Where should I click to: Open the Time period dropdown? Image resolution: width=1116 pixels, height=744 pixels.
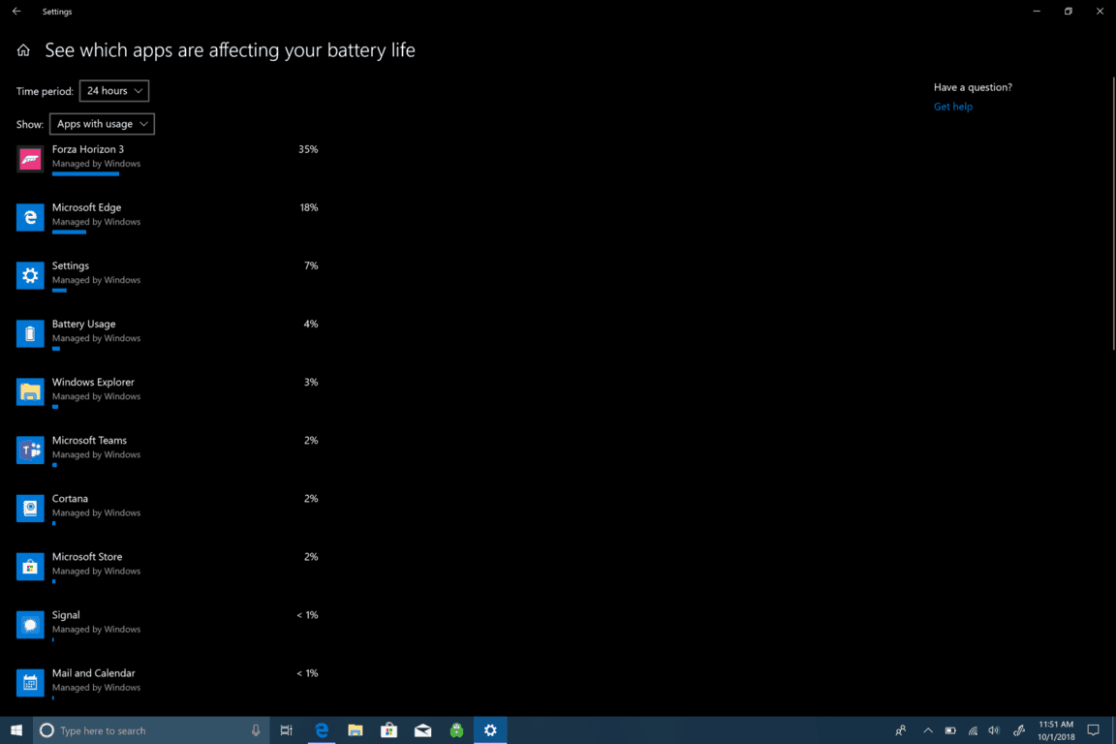(114, 91)
